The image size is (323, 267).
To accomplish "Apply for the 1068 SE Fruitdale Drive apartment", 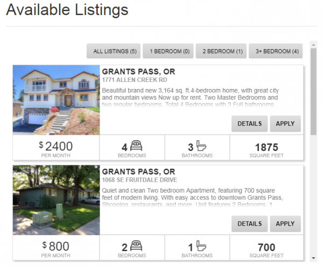I will (285, 223).
